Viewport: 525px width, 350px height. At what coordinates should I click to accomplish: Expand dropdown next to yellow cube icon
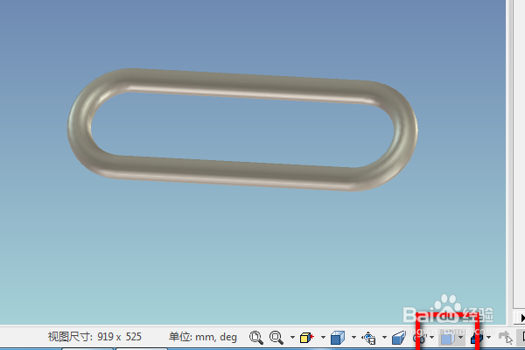(x=323, y=337)
